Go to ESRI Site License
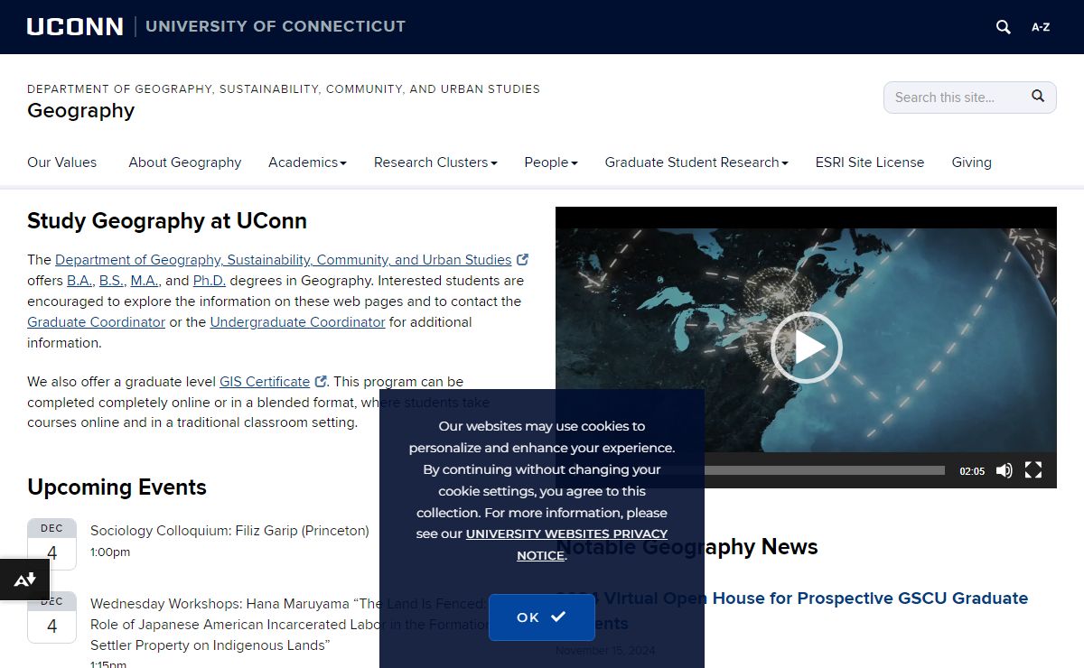Image resolution: width=1084 pixels, height=668 pixels. pyautogui.click(x=870, y=162)
